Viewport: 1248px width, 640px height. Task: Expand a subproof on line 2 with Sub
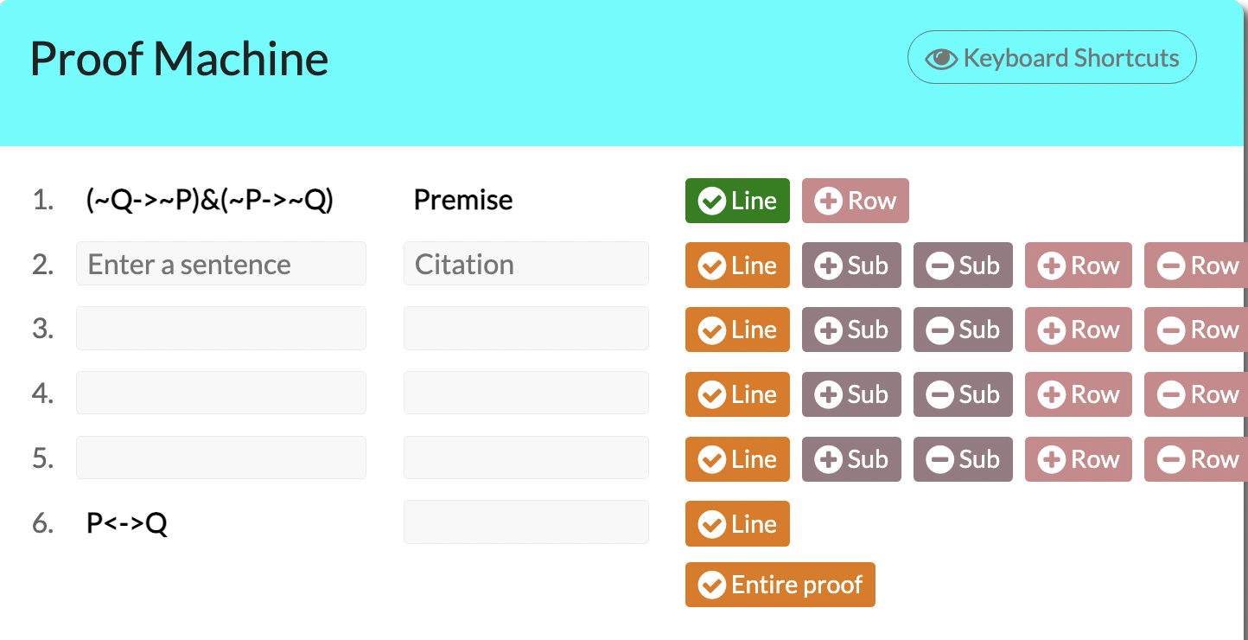point(851,266)
